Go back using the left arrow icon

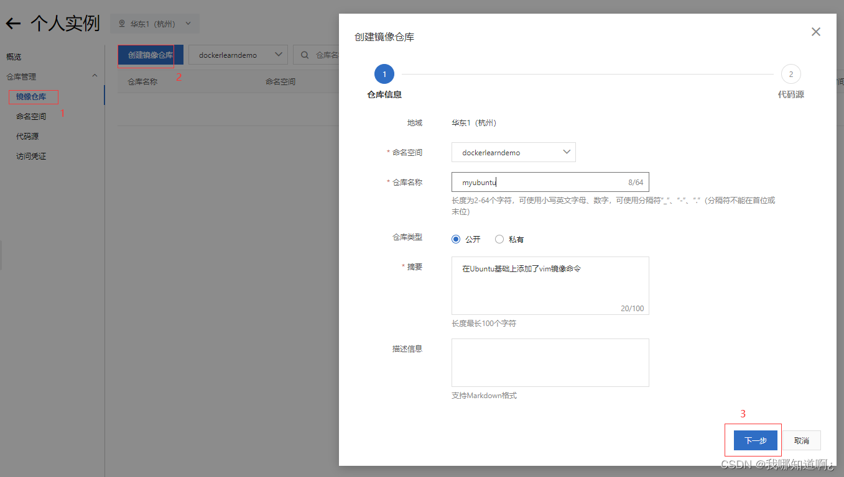pos(13,24)
